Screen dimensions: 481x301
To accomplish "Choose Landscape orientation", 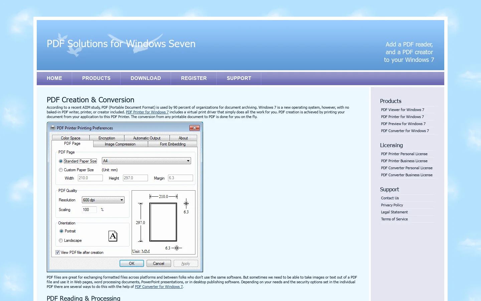I will [61, 240].
